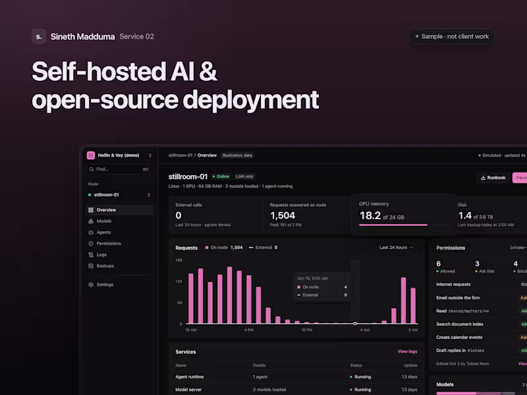
Task: Click the Agents icon in sidebar
Action: [x=91, y=232]
